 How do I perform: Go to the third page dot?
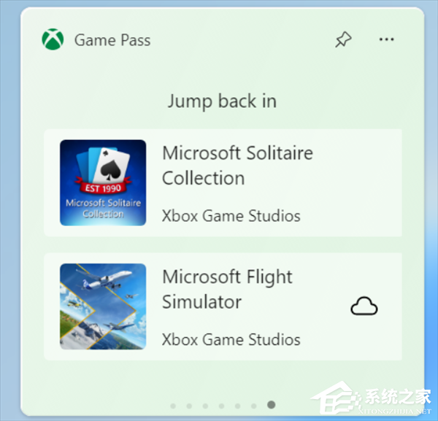tap(205, 406)
